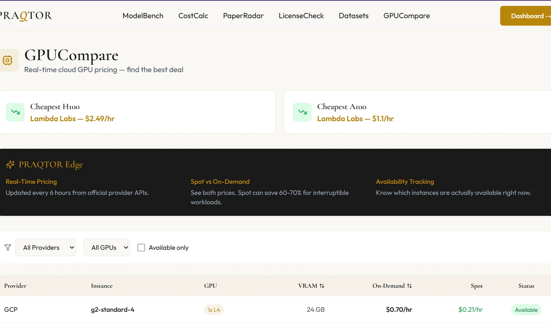Click the Cheapest H100 trending-down icon
The image size is (551, 330).
(x=15, y=112)
